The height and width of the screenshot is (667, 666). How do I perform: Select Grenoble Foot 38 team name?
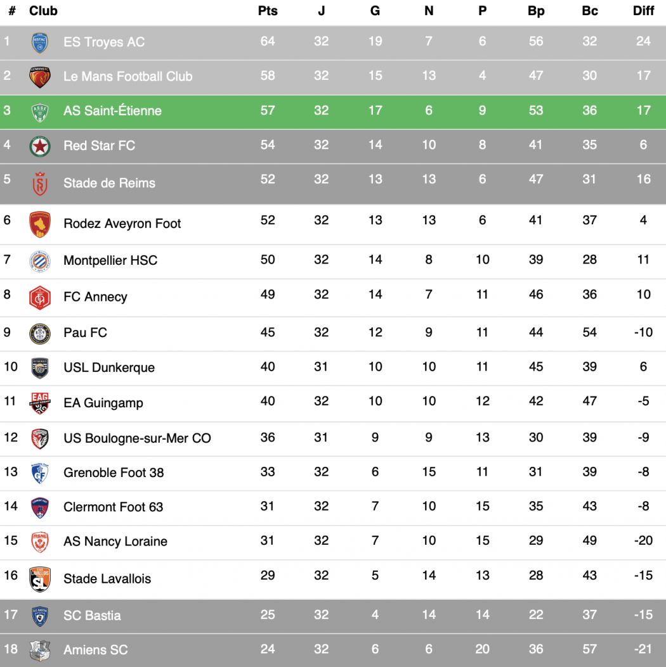114,473
